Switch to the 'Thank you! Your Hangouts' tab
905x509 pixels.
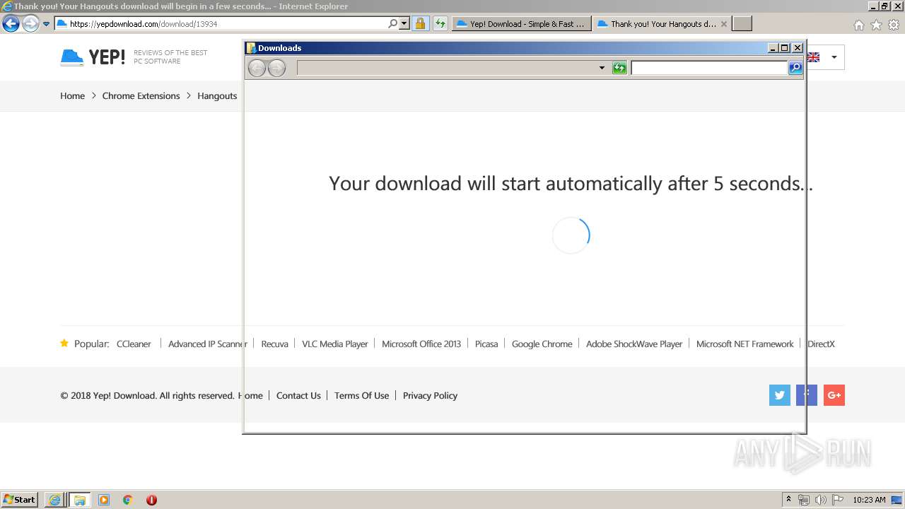coord(656,23)
